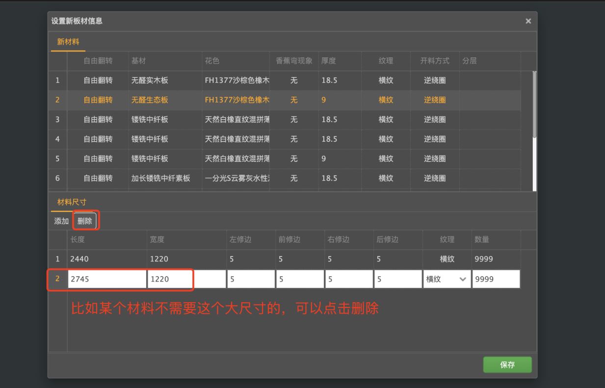Save settings with the 保存 button
The width and height of the screenshot is (605, 388).
tap(507, 365)
